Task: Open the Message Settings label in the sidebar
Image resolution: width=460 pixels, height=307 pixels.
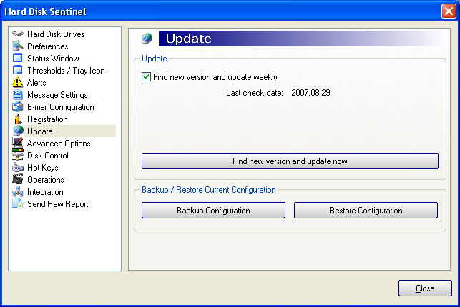Action: [57, 95]
